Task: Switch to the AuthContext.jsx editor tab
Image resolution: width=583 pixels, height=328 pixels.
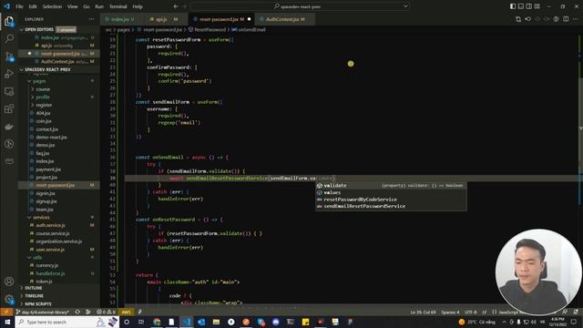Action: [x=285, y=19]
